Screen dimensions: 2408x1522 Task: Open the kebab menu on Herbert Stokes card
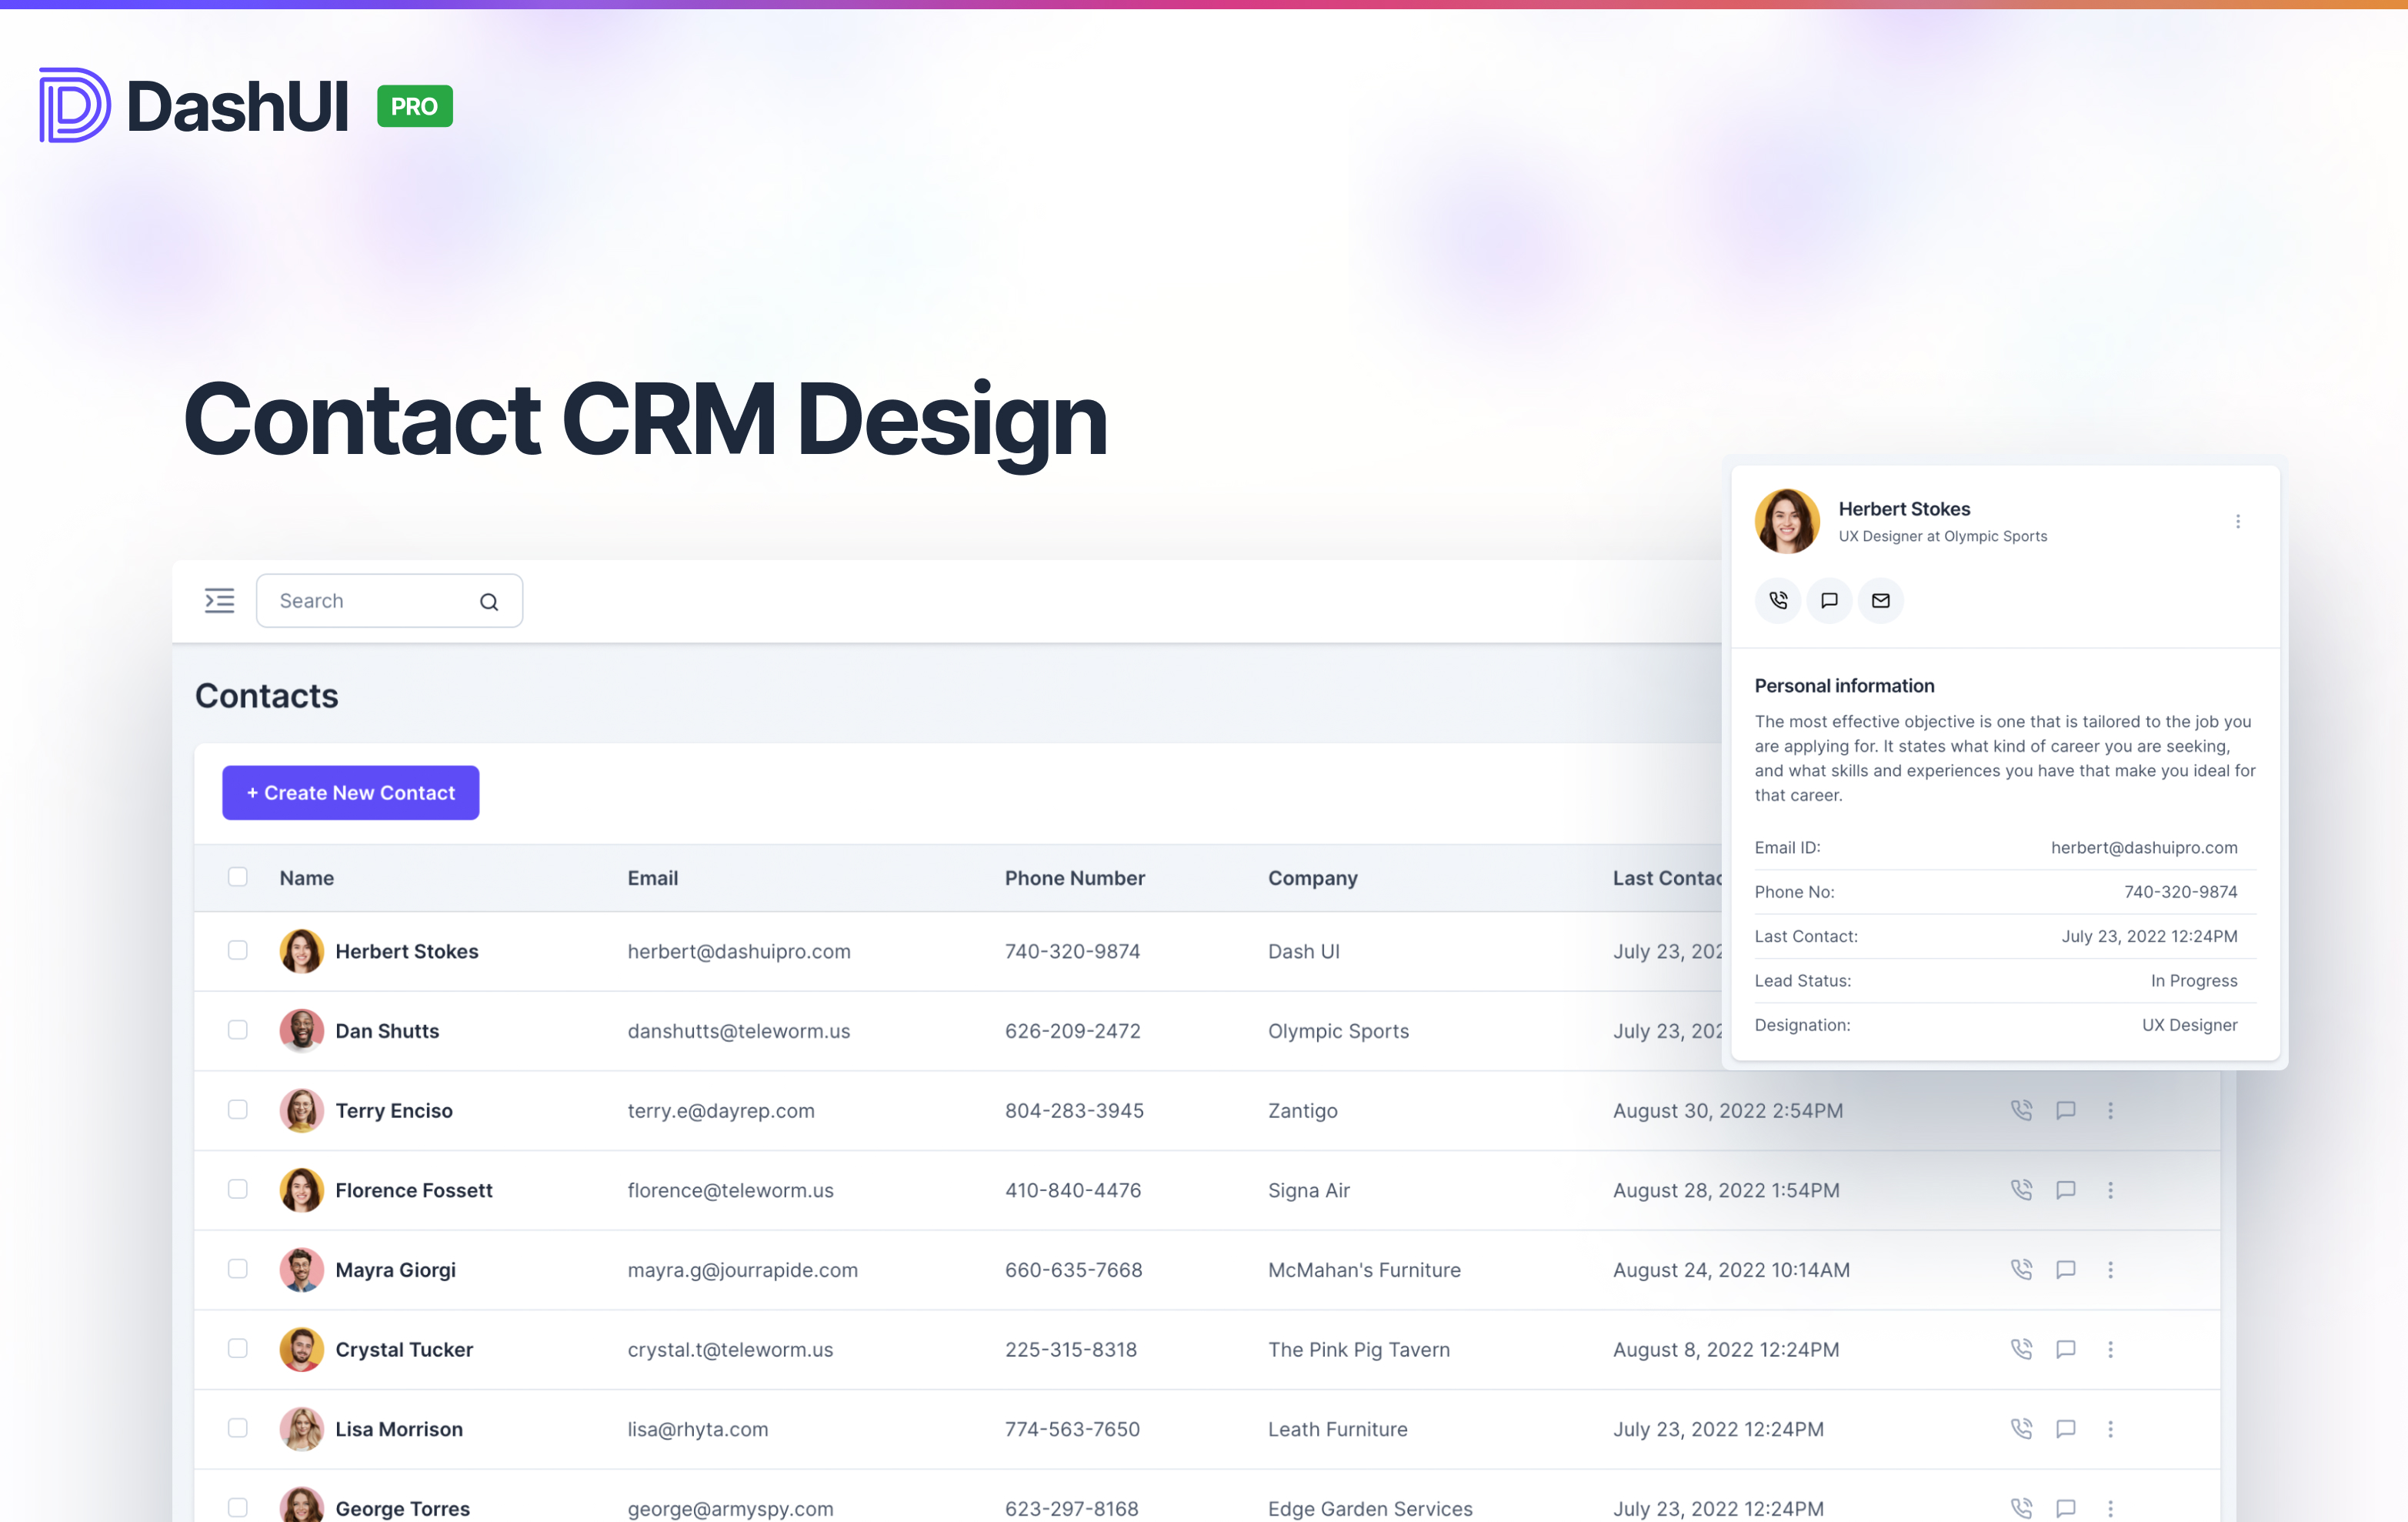point(2238,520)
